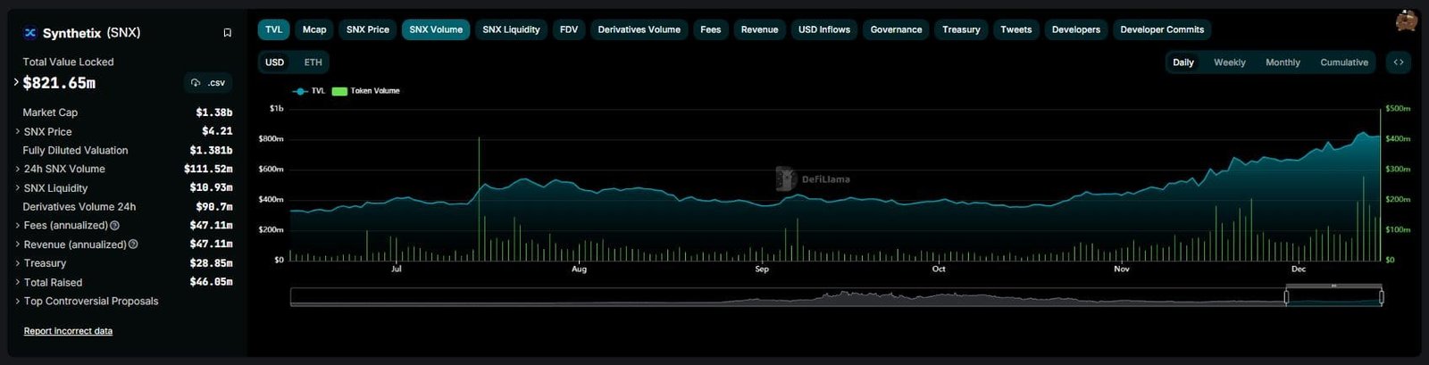The image size is (1429, 365).
Task: Expand the Total Raised row
Action: 17,282
